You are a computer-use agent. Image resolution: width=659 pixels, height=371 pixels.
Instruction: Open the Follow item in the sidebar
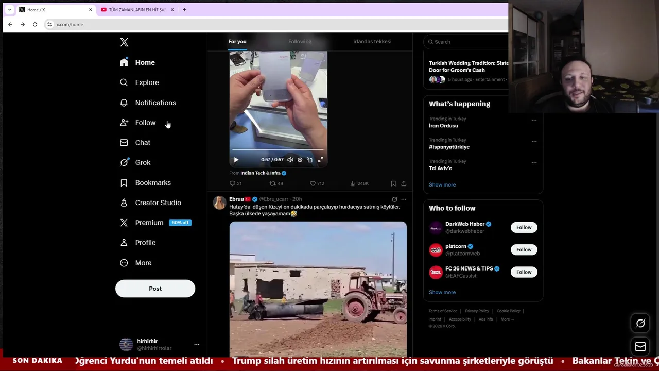coord(137,123)
